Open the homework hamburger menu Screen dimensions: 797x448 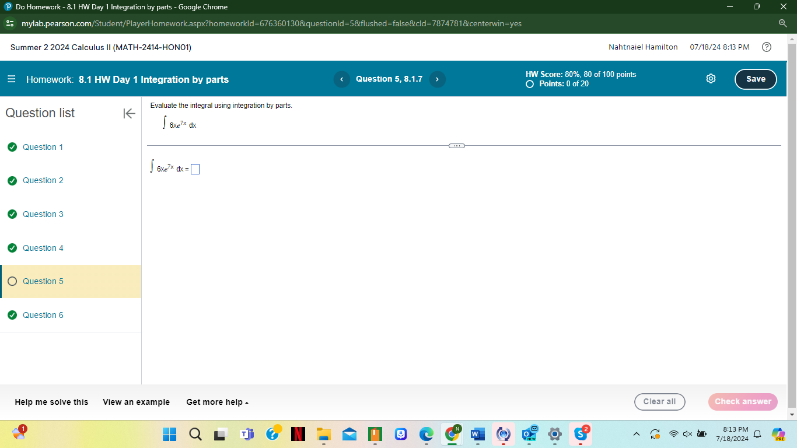pyautogui.click(x=12, y=79)
